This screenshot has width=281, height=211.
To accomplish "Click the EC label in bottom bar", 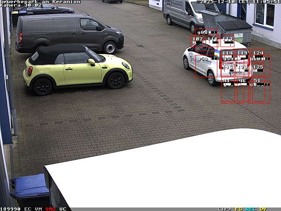I will point(28,209).
